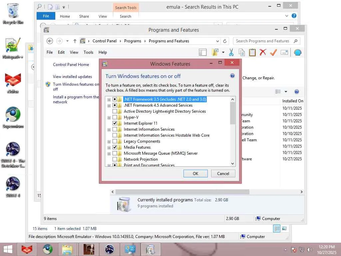Toggle .NET Framework 3.5 checkbox
This screenshot has height=256, width=341.
(115, 99)
